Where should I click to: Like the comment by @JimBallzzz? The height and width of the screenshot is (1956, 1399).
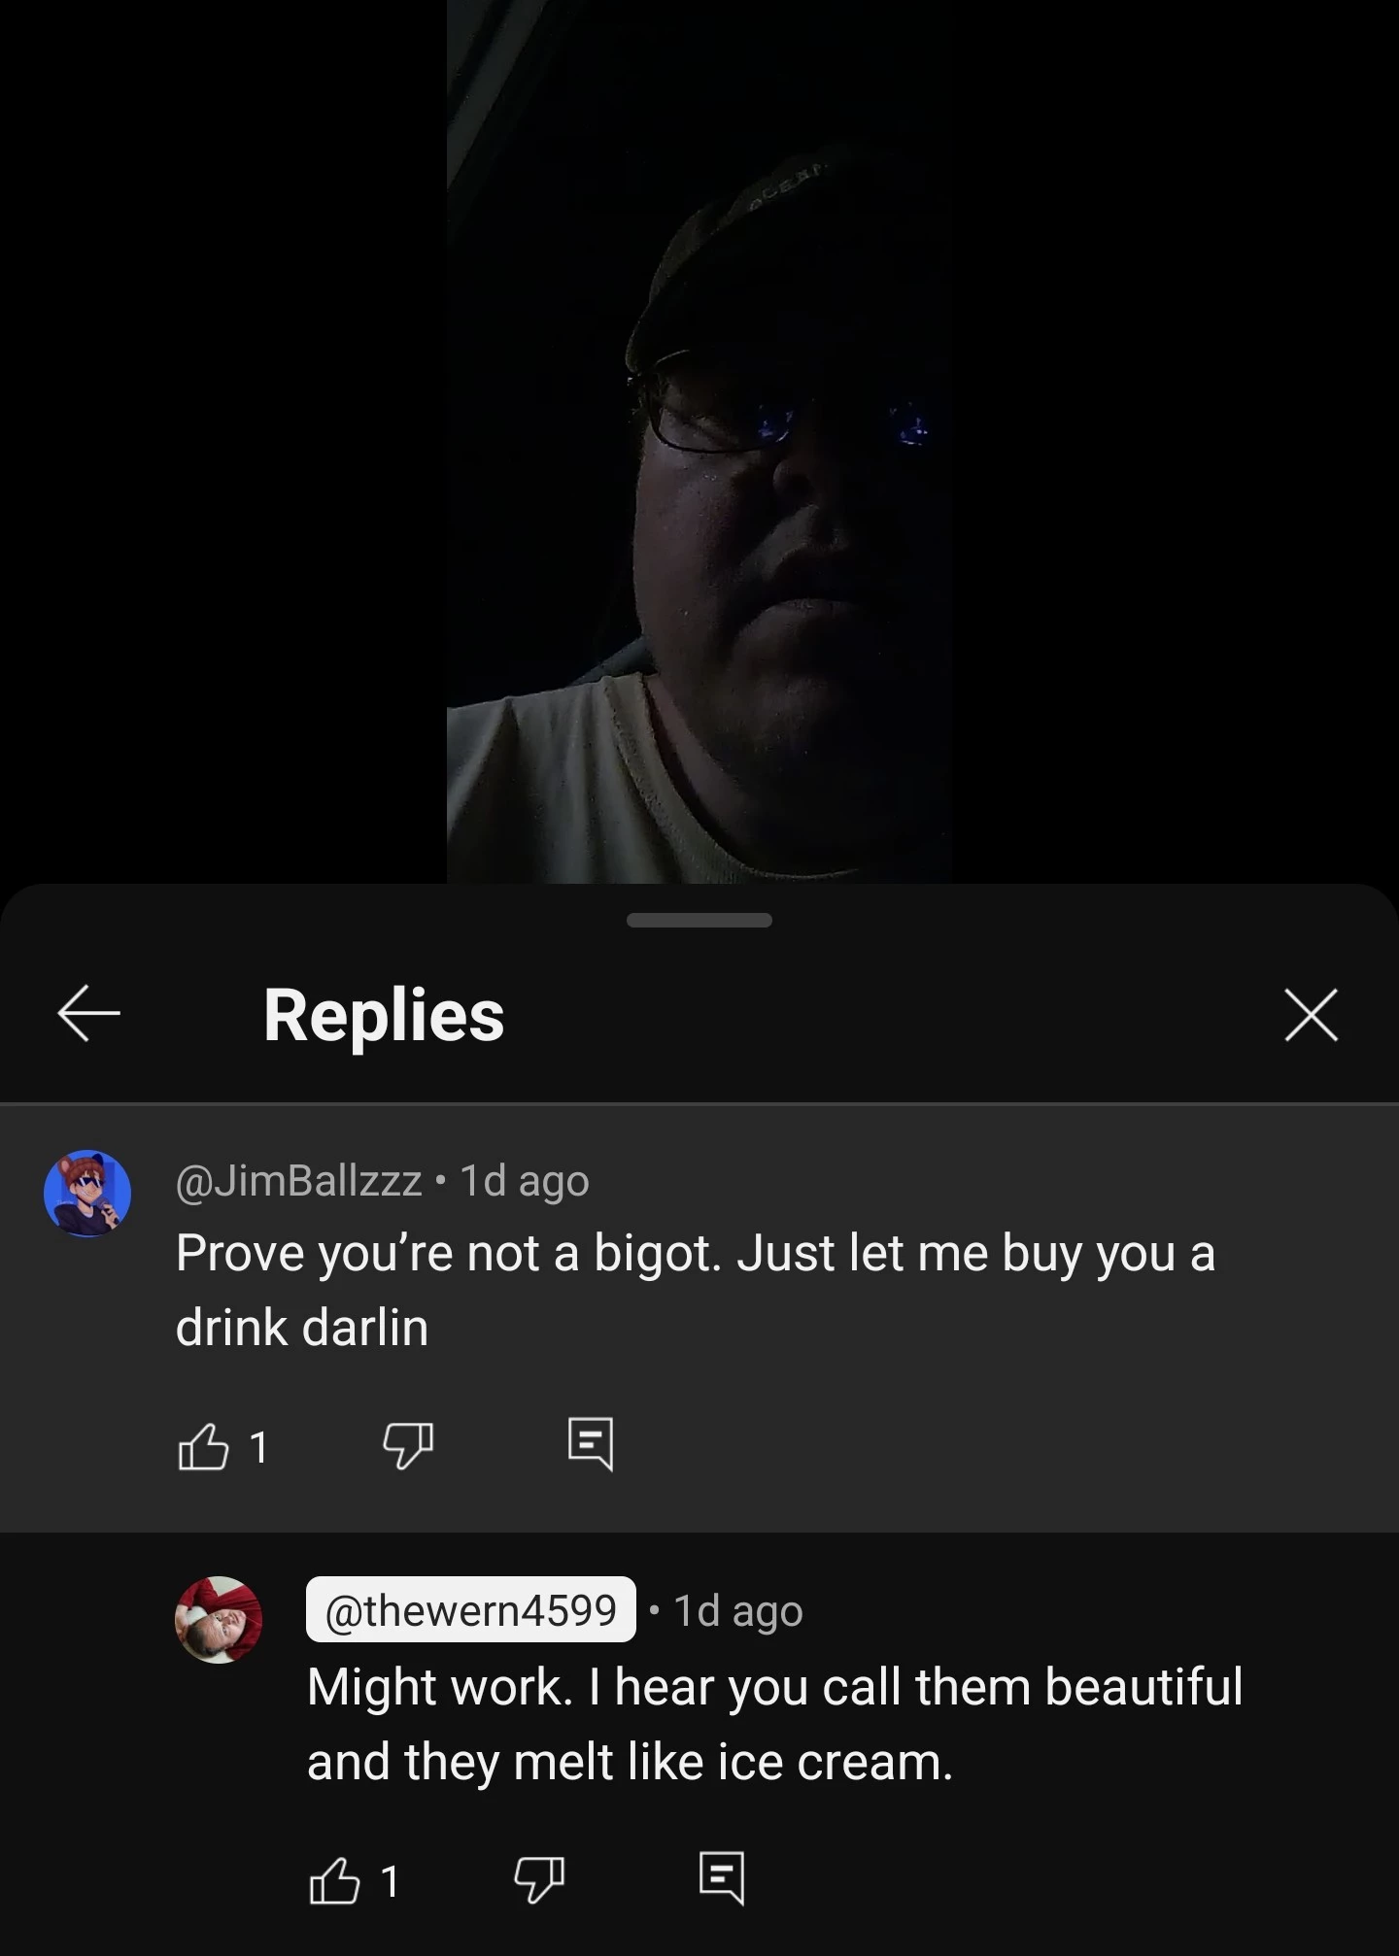coord(203,1446)
